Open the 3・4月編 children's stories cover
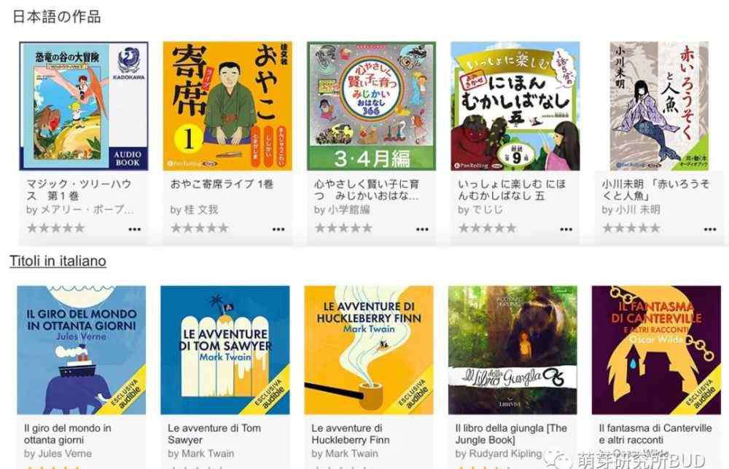The width and height of the screenshot is (729, 469). tap(372, 106)
